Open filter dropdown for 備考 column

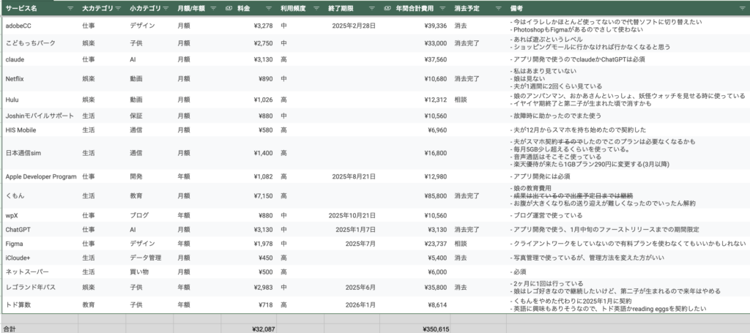coord(743,8)
